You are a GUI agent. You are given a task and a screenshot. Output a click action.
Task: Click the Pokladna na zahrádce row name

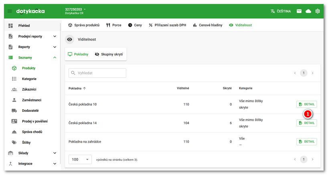click(x=85, y=142)
